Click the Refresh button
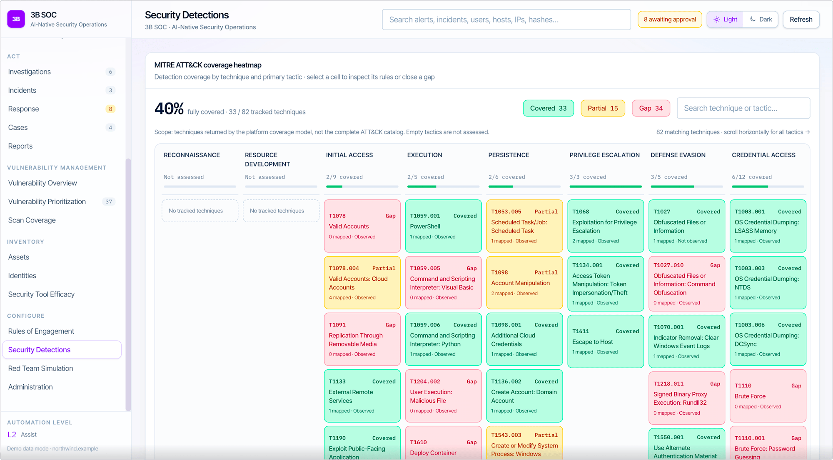833x460 pixels. point(801,20)
